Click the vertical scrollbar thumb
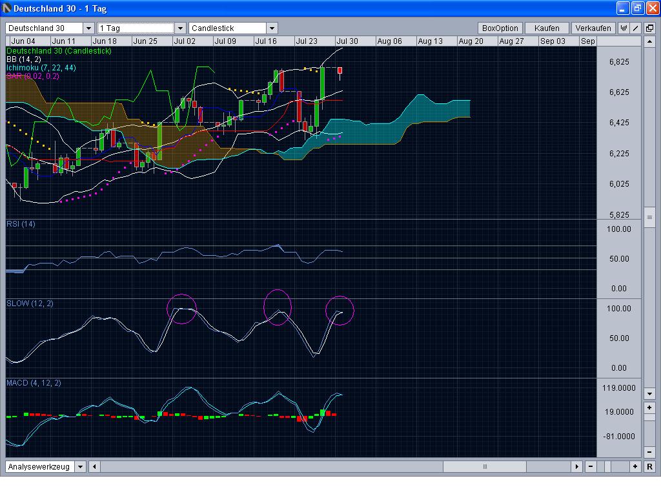This screenshot has width=661, height=496. tap(649, 217)
